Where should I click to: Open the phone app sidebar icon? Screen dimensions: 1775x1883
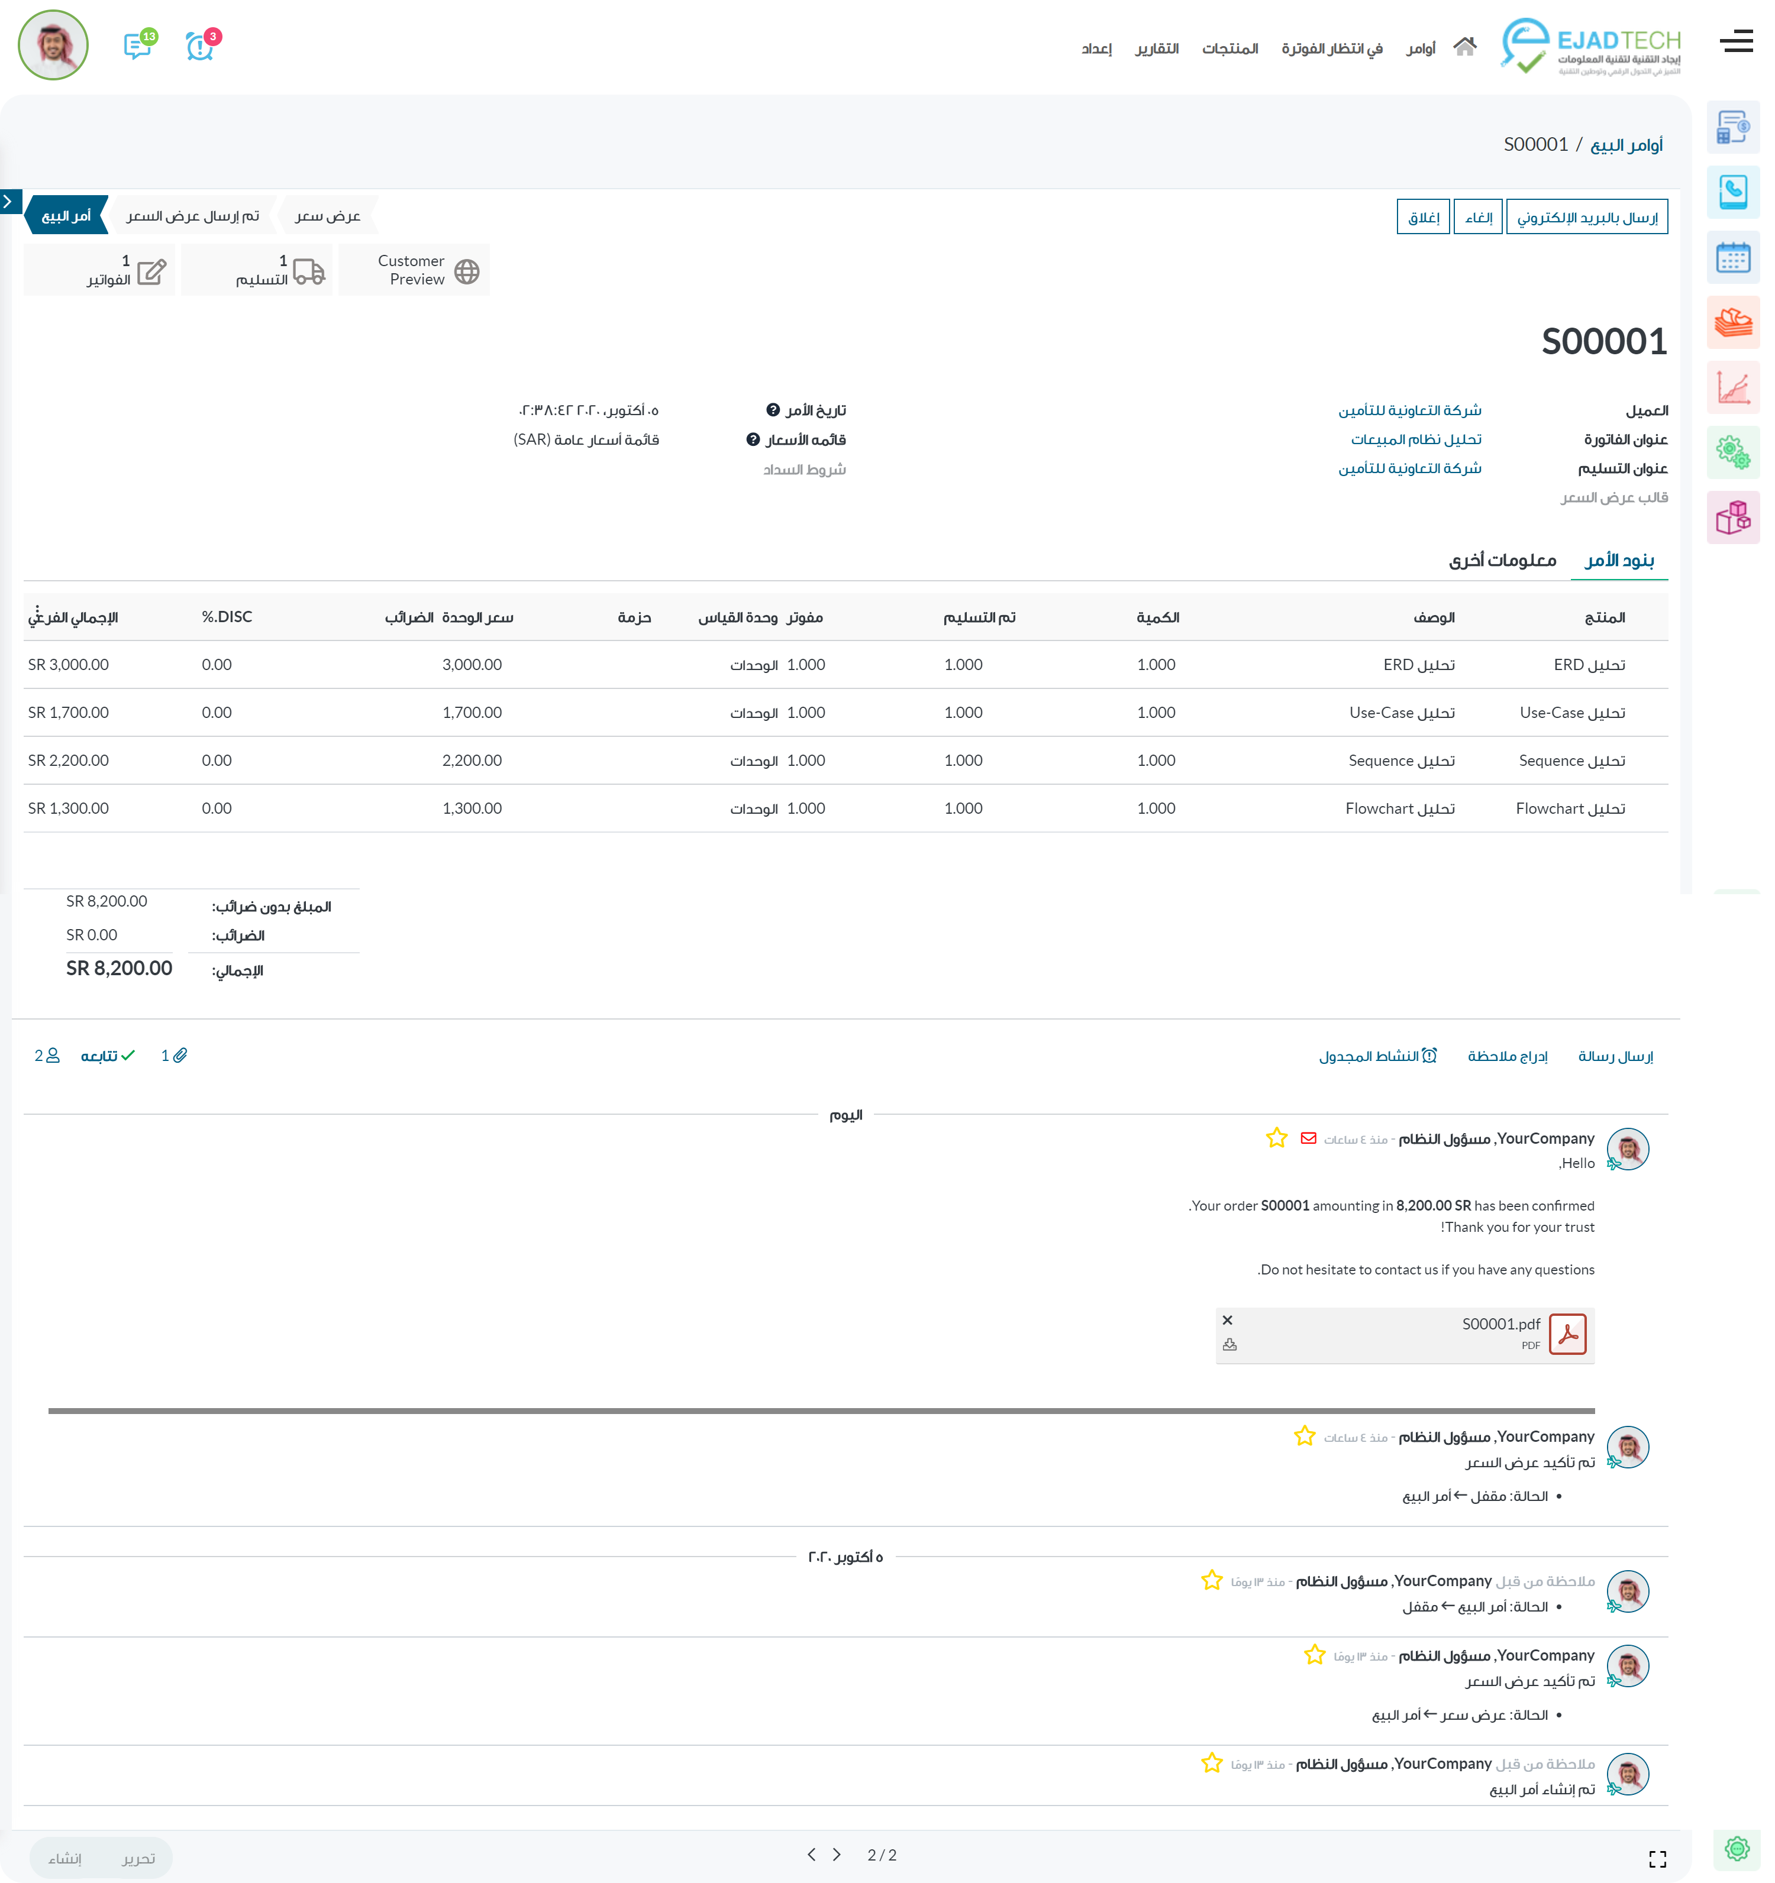click(x=1732, y=192)
